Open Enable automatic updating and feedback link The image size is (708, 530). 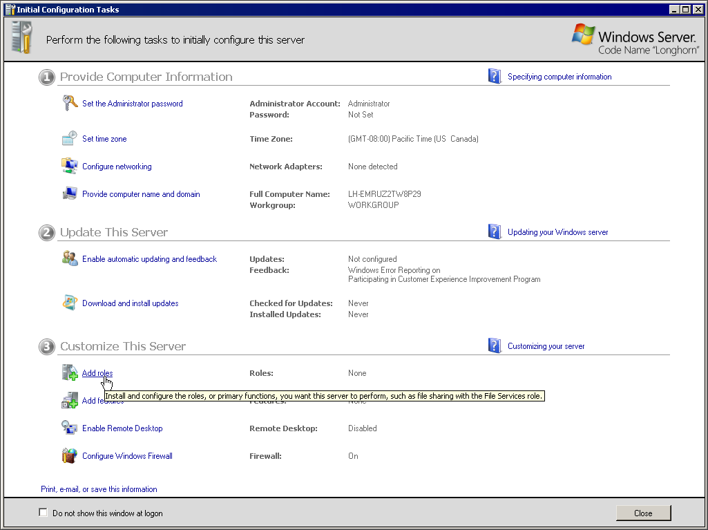pyautogui.click(x=149, y=259)
